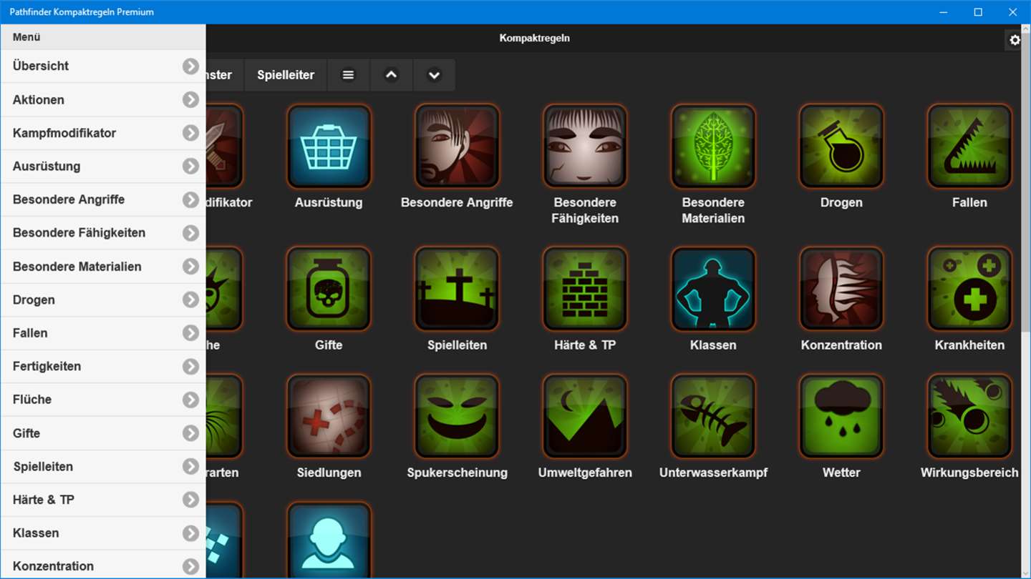
Task: Open the Besondere Materialien leaf icon
Action: 713,147
